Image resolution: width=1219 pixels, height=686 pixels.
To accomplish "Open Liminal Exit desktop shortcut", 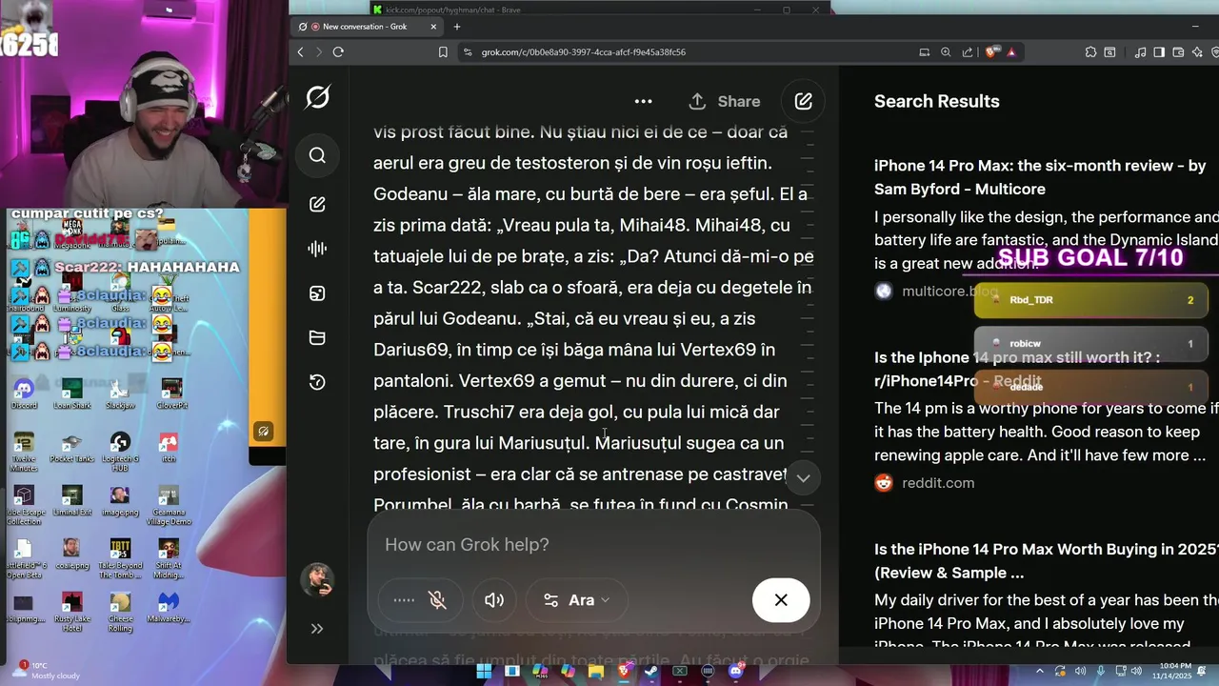I will tap(71, 501).
